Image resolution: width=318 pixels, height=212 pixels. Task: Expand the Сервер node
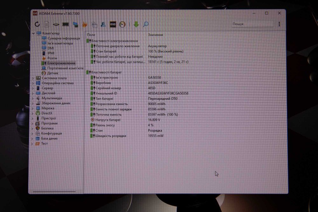point(33,88)
